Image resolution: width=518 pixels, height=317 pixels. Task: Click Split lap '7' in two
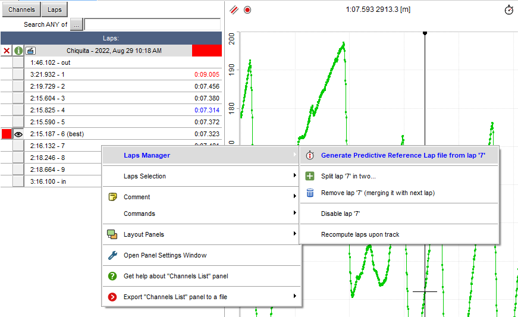coord(348,176)
